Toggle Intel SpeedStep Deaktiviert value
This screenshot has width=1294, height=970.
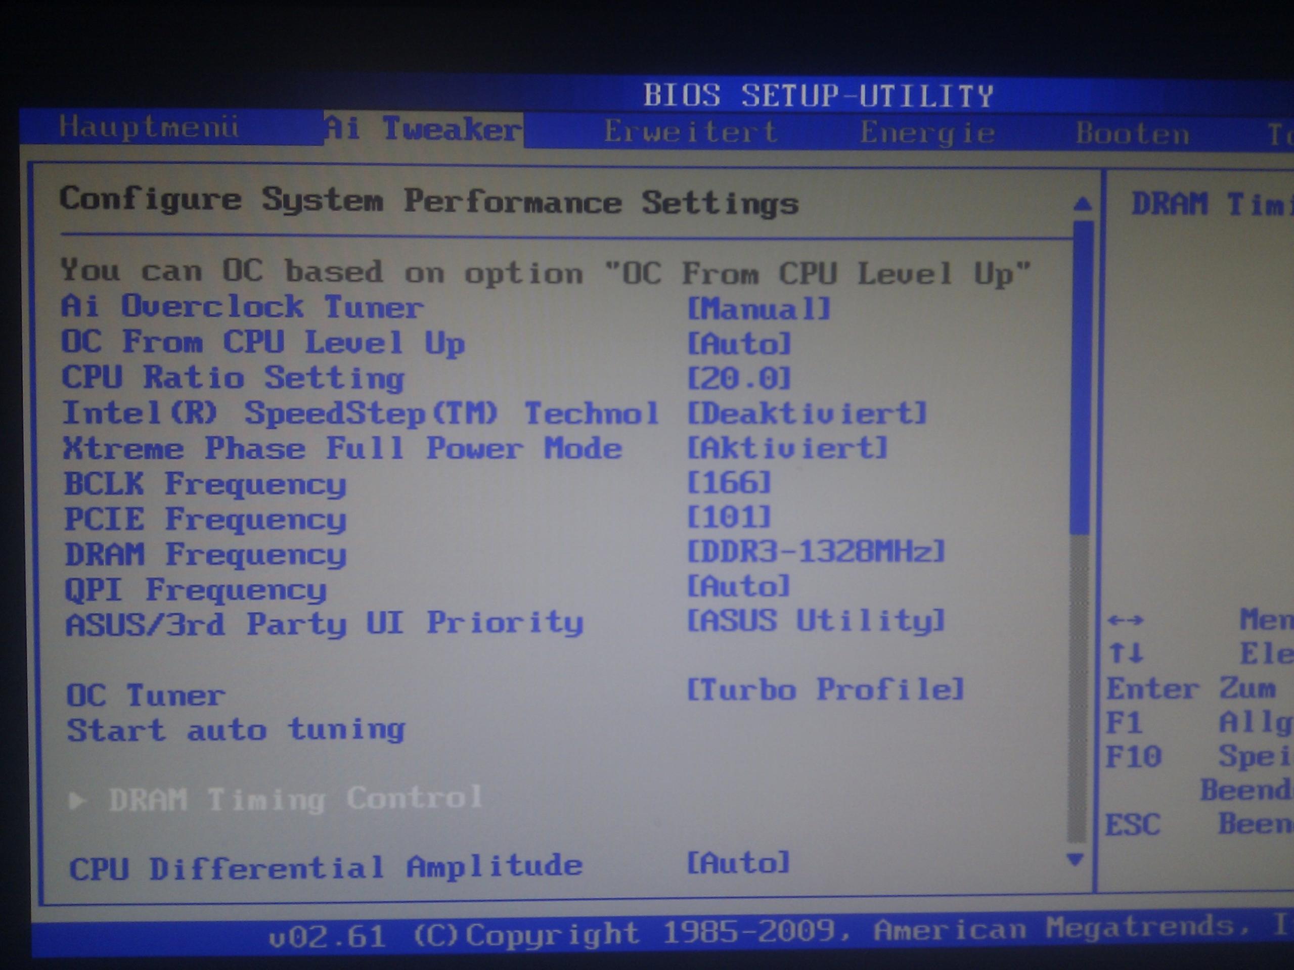tap(807, 413)
